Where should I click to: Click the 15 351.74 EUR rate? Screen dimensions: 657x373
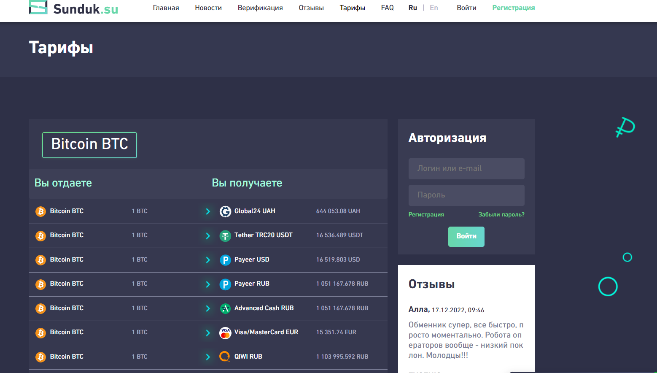coord(336,332)
